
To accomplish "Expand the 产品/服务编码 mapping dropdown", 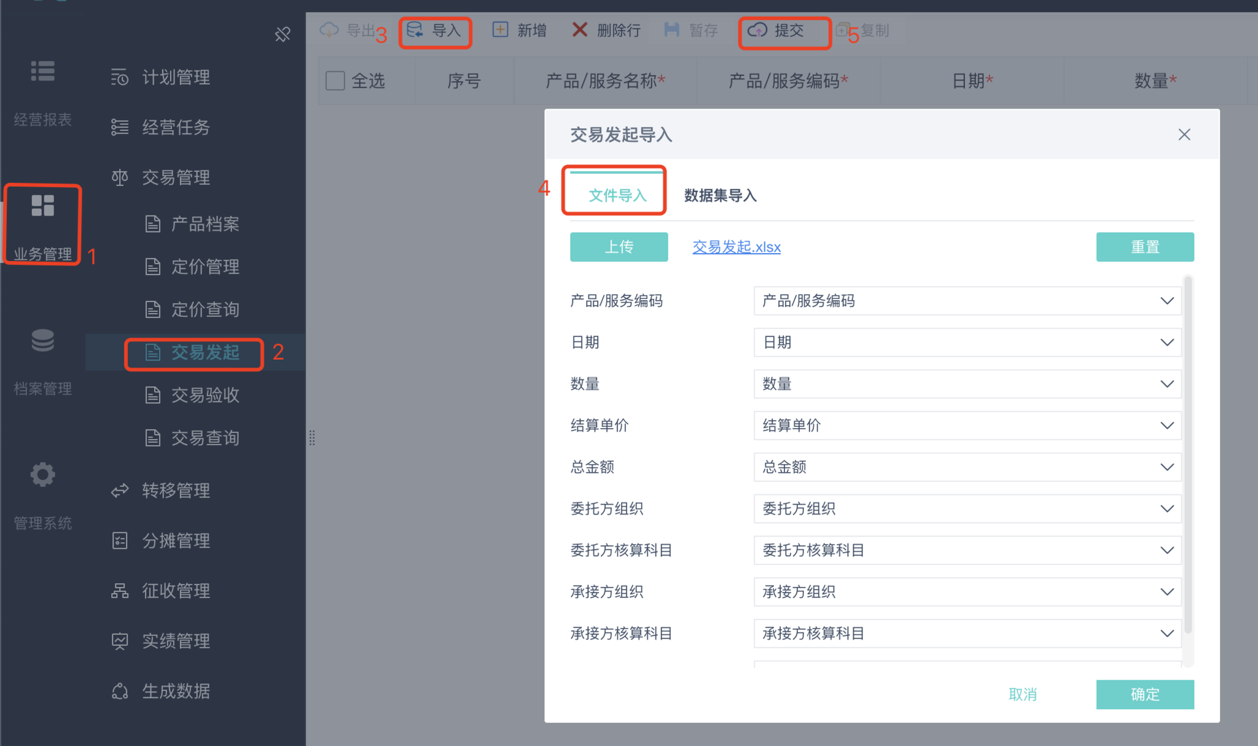I will (x=967, y=301).
